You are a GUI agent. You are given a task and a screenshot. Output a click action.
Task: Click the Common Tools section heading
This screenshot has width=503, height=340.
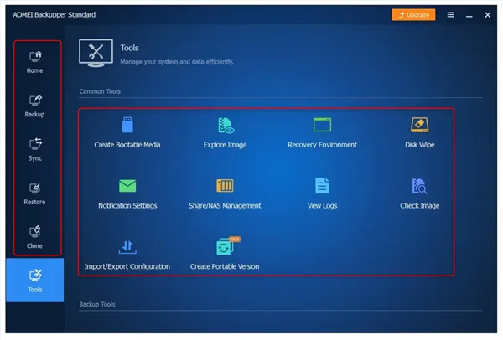tap(100, 91)
